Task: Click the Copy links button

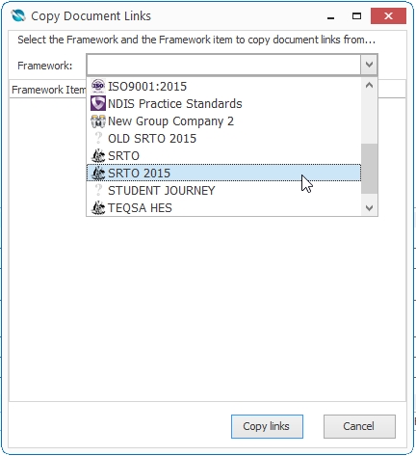Action: (x=267, y=426)
